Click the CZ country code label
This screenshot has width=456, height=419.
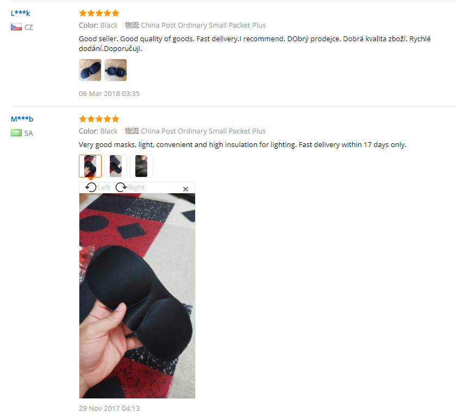(x=28, y=27)
